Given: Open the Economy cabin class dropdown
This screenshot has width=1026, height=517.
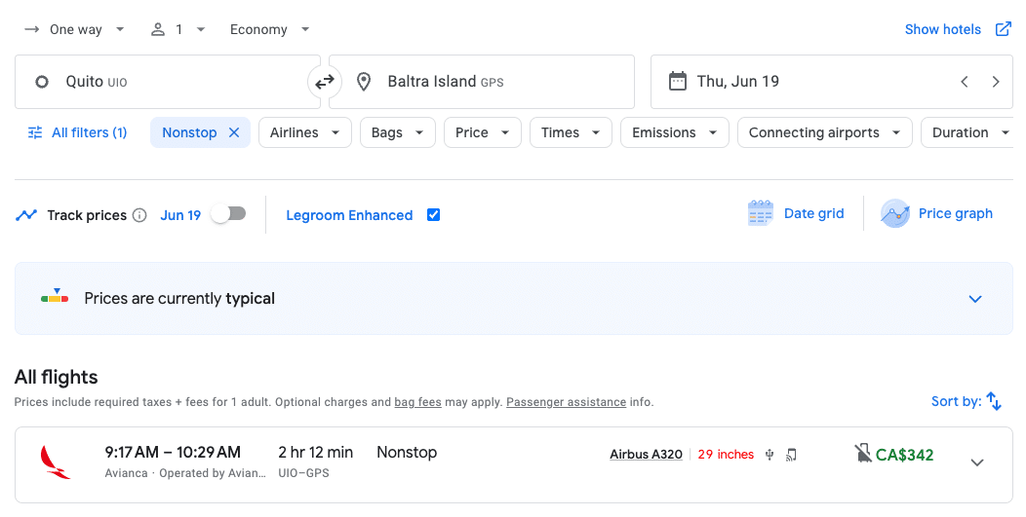Looking at the screenshot, I should click(269, 29).
